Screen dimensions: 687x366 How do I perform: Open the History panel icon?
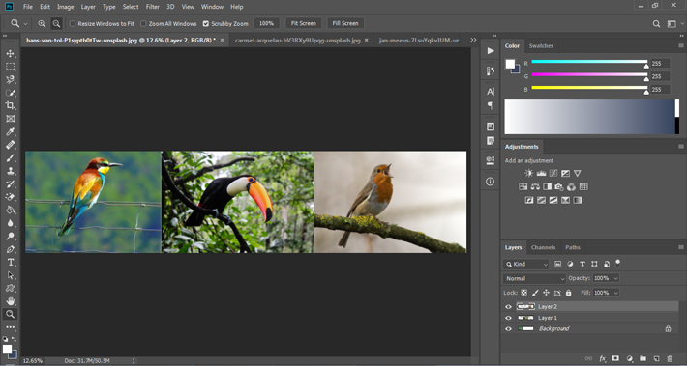coord(491,70)
